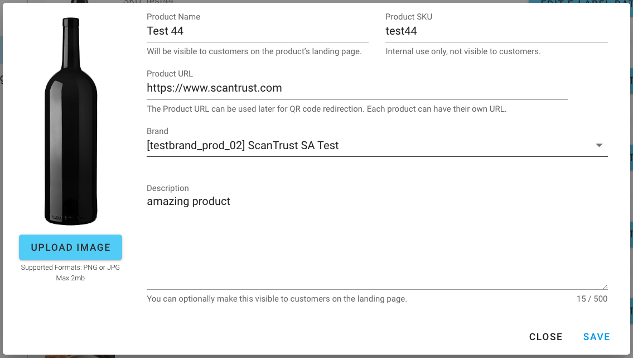The image size is (633, 358).
Task: Click in the Description text area
Action: [x=377, y=241]
